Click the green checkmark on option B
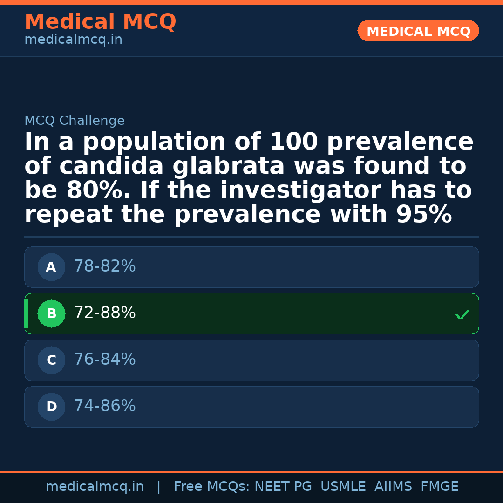This screenshot has width=503, height=503. (x=462, y=315)
